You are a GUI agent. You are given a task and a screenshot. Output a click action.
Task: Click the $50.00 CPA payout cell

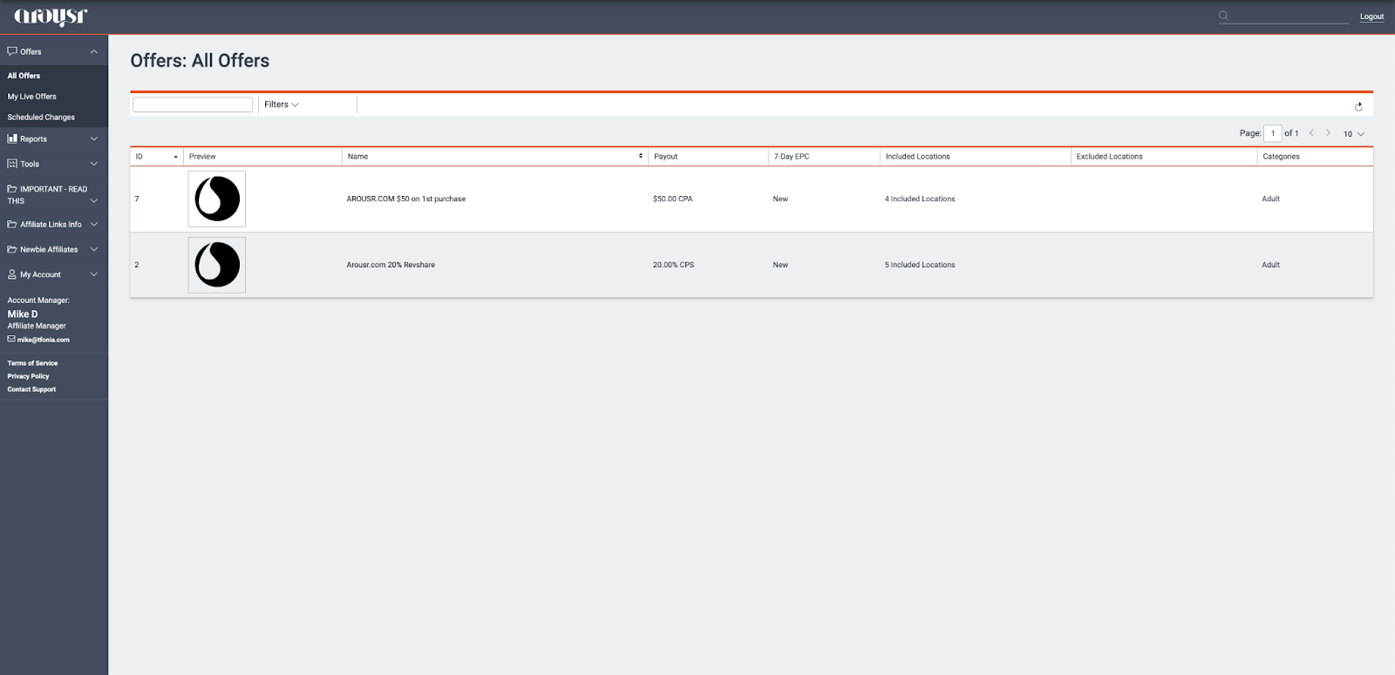tap(673, 199)
